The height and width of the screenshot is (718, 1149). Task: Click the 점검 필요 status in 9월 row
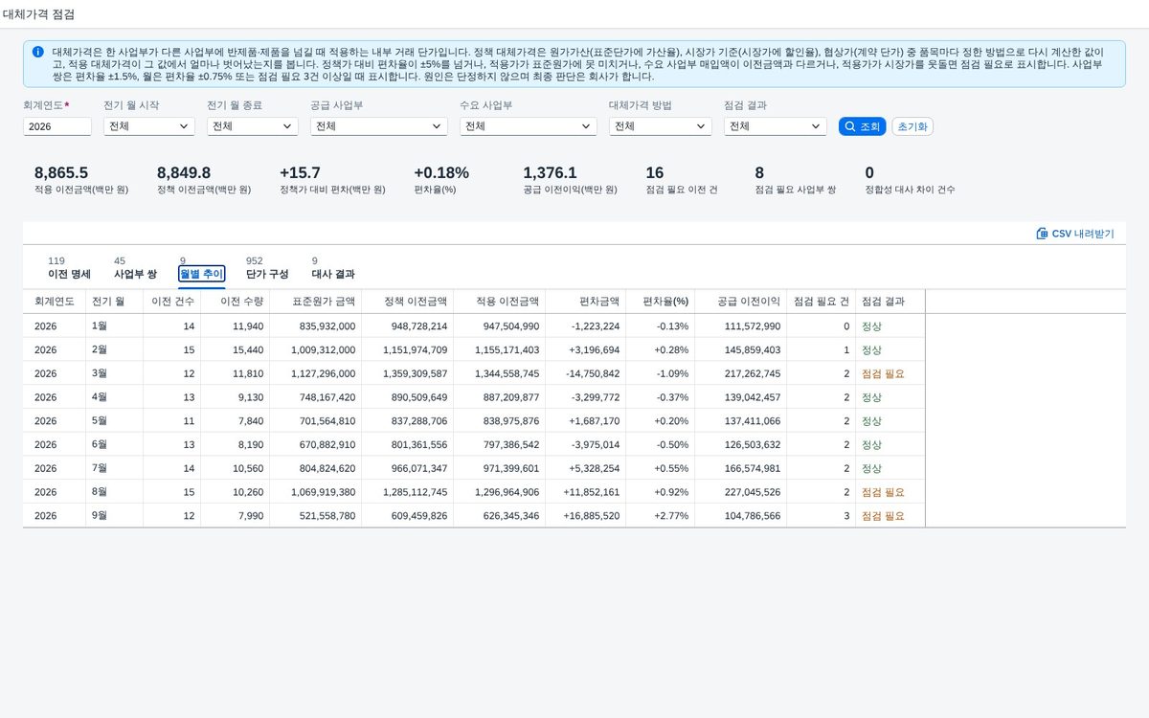883,515
